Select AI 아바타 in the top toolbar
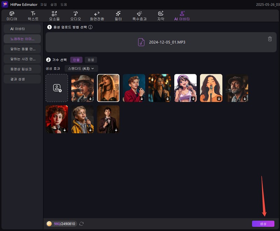 [182, 16]
